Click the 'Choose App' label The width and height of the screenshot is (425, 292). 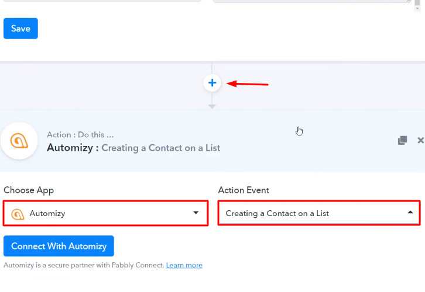pyautogui.click(x=29, y=190)
